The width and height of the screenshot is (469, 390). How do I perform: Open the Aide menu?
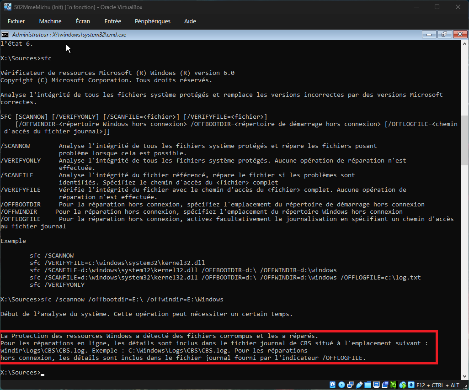(x=190, y=21)
